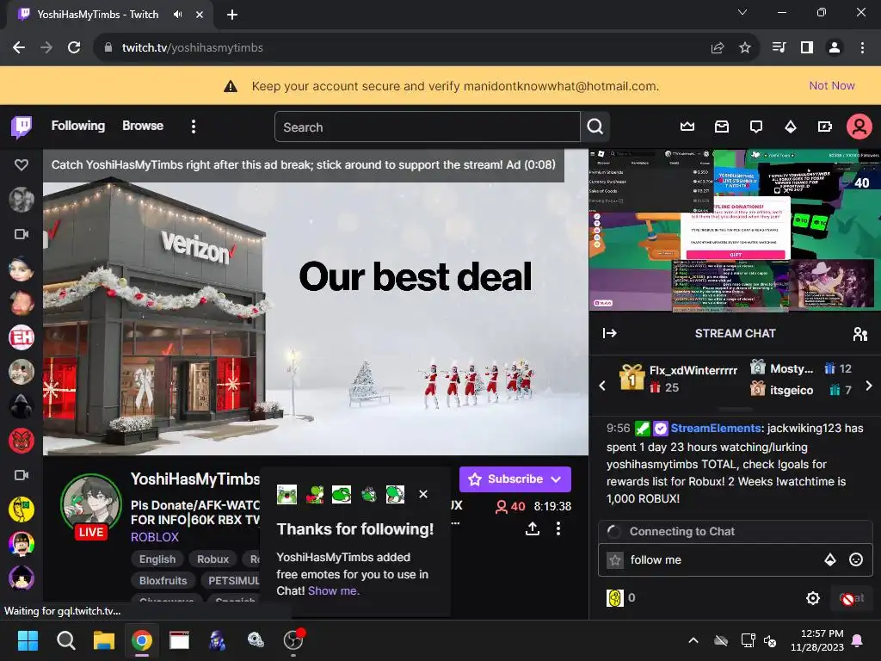881x661 pixels.
Task: Click the StreamElements username in chat
Action: pos(716,429)
